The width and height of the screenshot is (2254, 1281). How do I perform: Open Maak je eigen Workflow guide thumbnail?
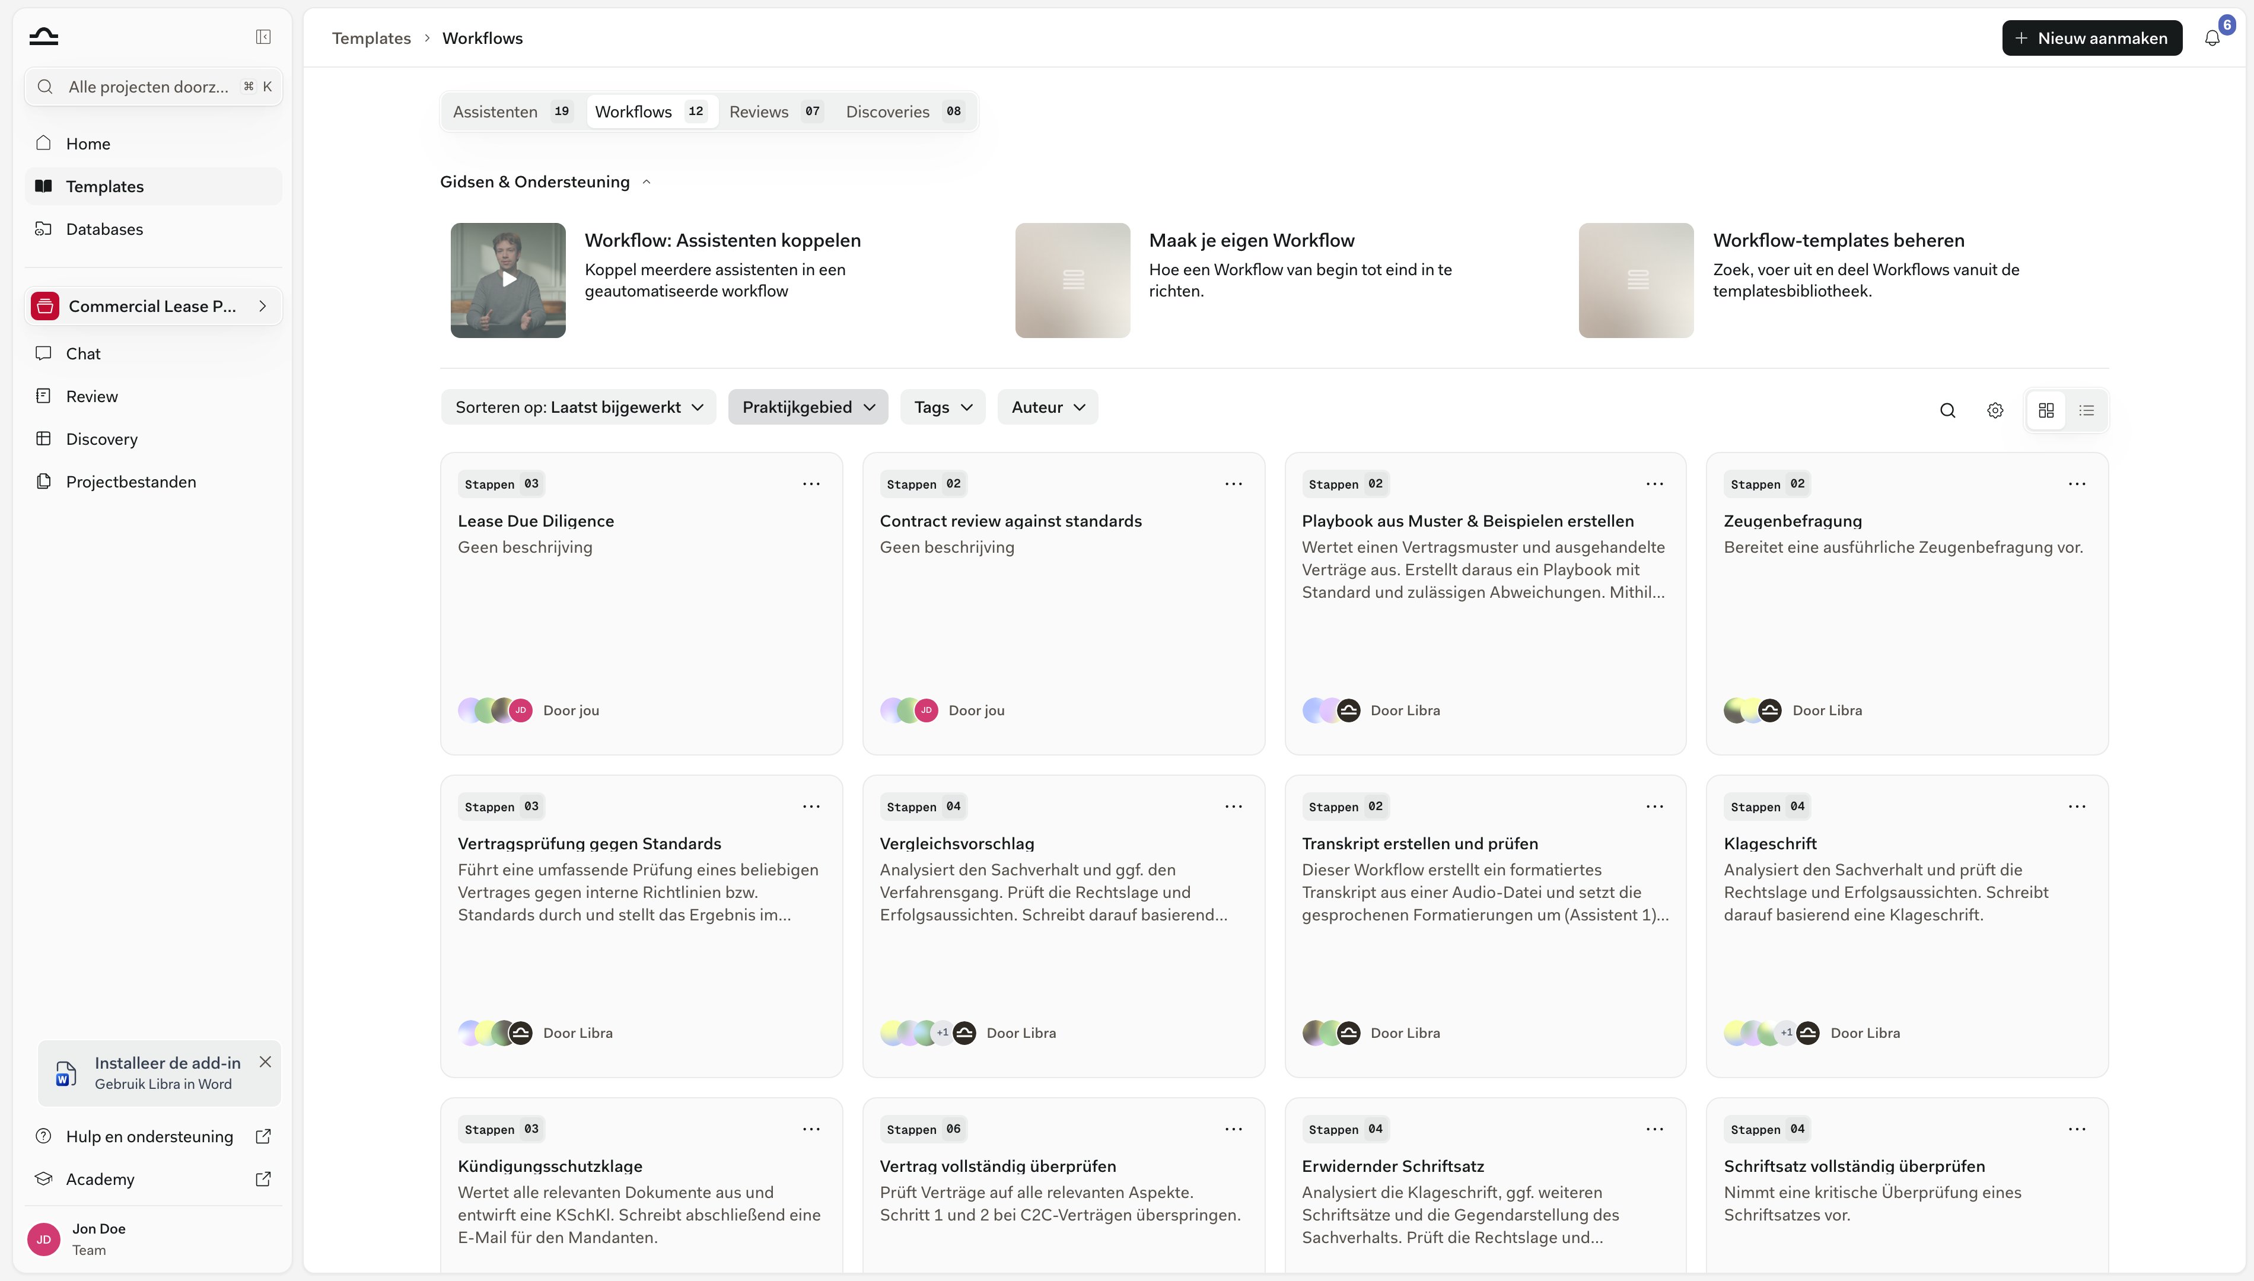(1072, 280)
